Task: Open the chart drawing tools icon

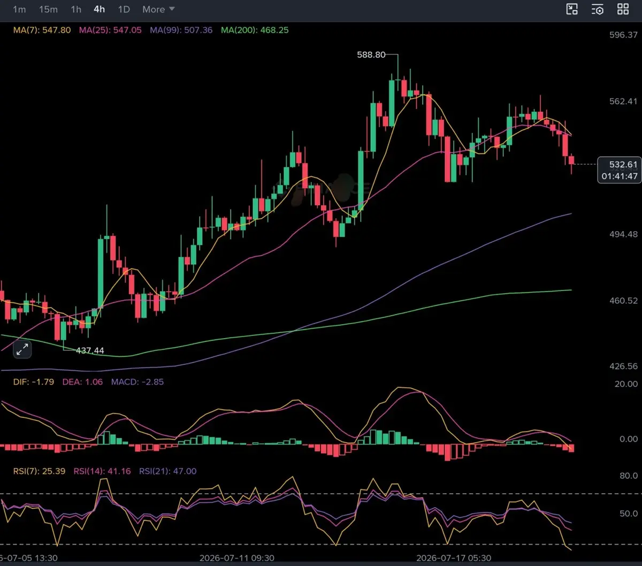Action: 572,9
